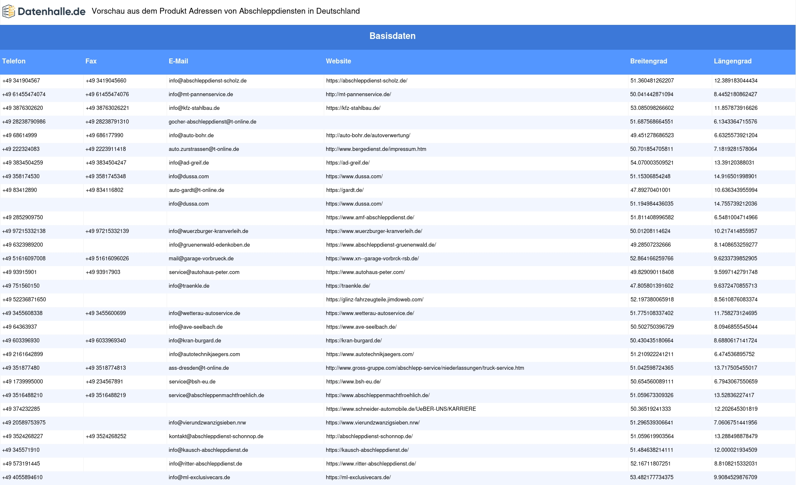Click longitude value 12.389183044434

[x=736, y=81]
